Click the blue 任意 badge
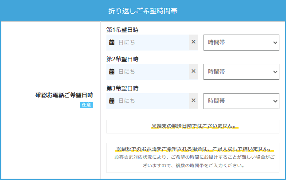The image size is (286, 180). pyautogui.click(x=86, y=105)
